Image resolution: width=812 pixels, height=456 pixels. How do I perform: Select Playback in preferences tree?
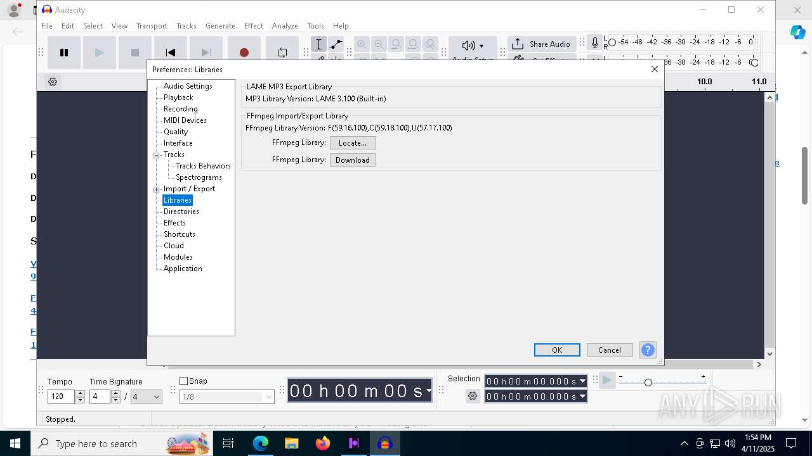click(x=178, y=98)
